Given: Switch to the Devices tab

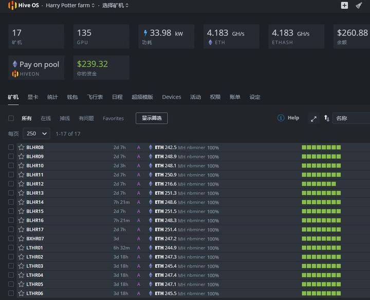Looking at the screenshot, I should (x=172, y=97).
